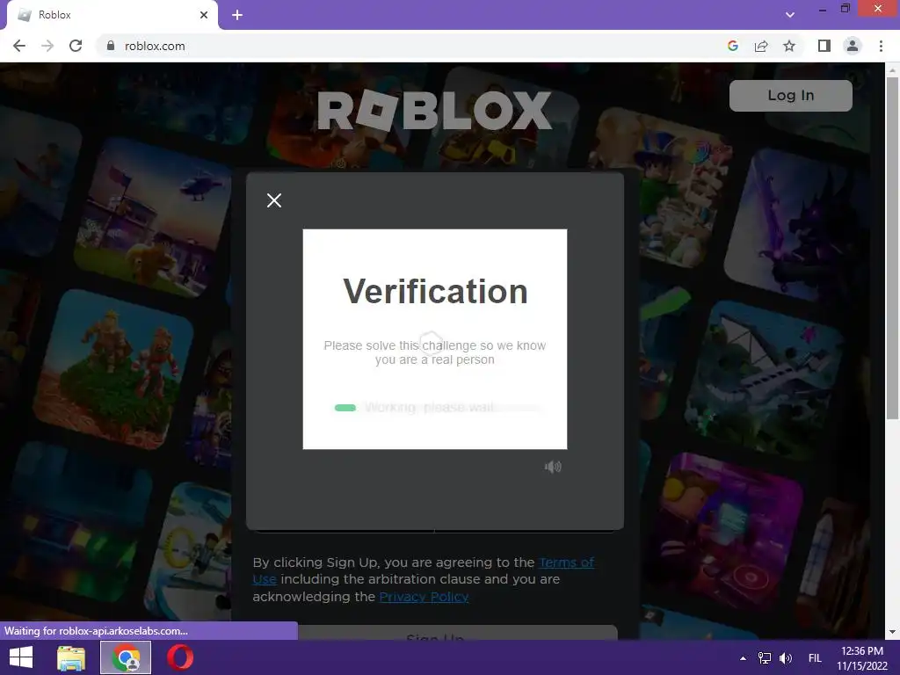
Task: Click the page vertical scrollbar thumb
Action: (892, 248)
